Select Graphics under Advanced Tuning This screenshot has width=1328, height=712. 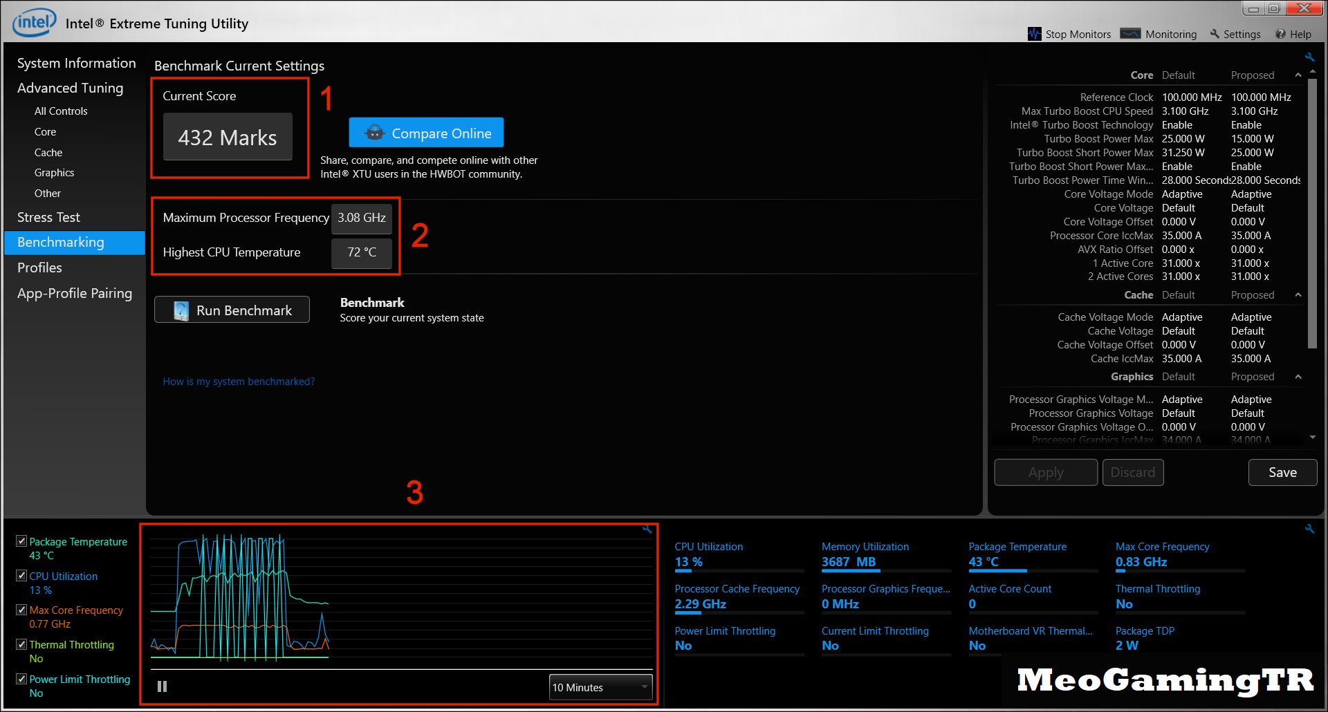click(54, 172)
